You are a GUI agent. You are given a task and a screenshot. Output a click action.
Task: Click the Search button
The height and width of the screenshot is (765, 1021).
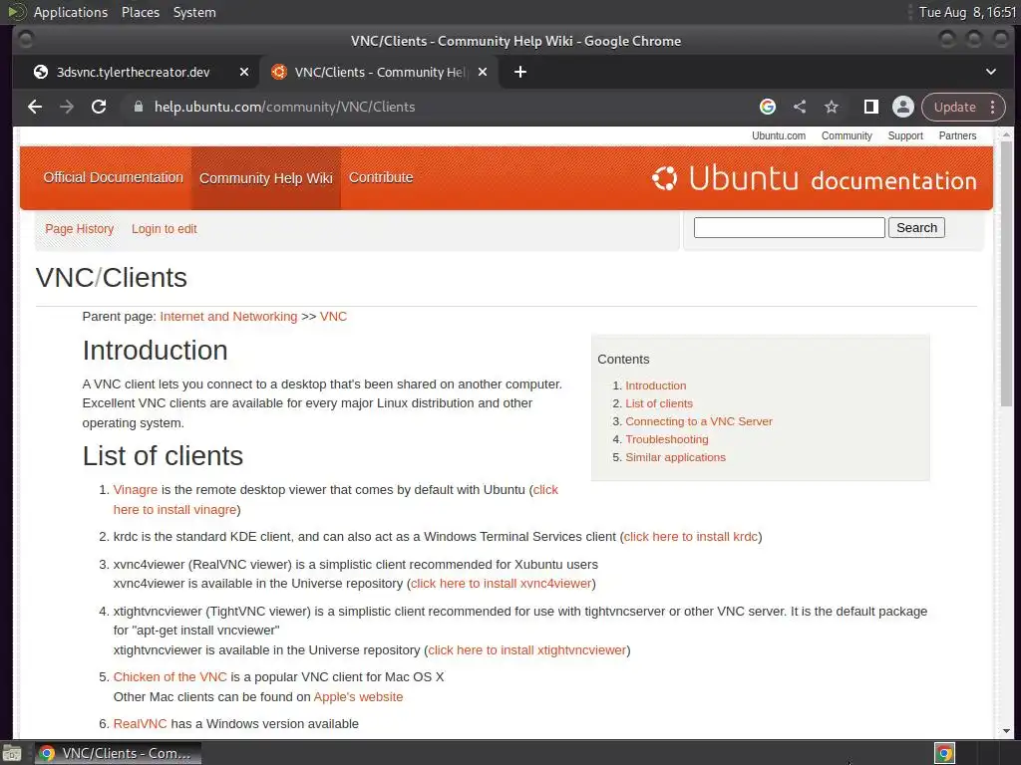916,228
